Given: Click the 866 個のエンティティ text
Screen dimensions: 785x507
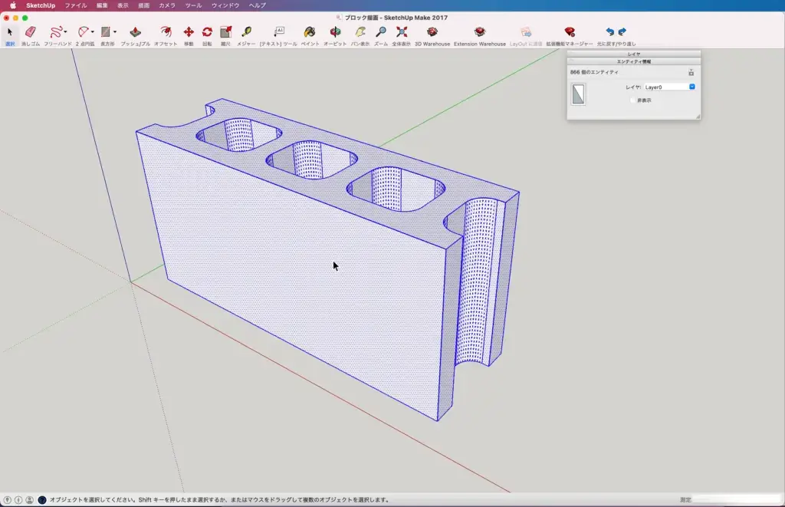Looking at the screenshot, I should point(594,72).
